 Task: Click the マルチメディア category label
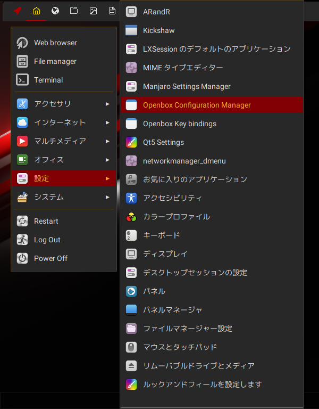coord(60,141)
